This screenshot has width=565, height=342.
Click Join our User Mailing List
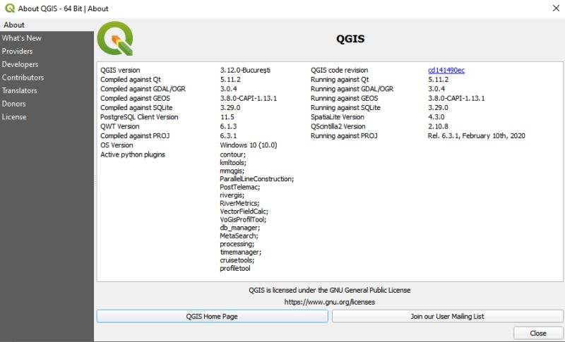[447, 317]
